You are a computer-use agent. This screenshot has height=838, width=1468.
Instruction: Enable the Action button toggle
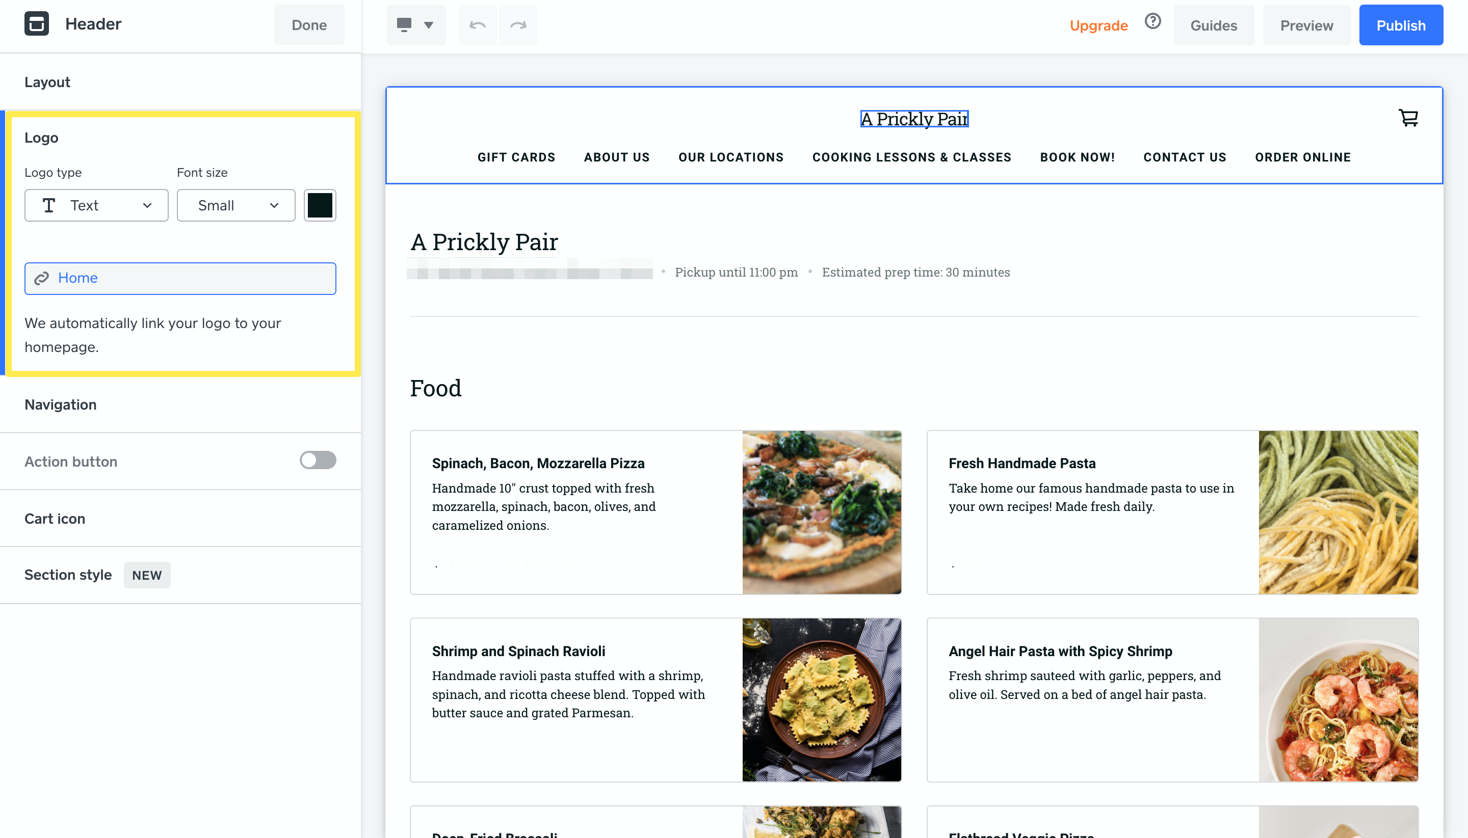318,461
